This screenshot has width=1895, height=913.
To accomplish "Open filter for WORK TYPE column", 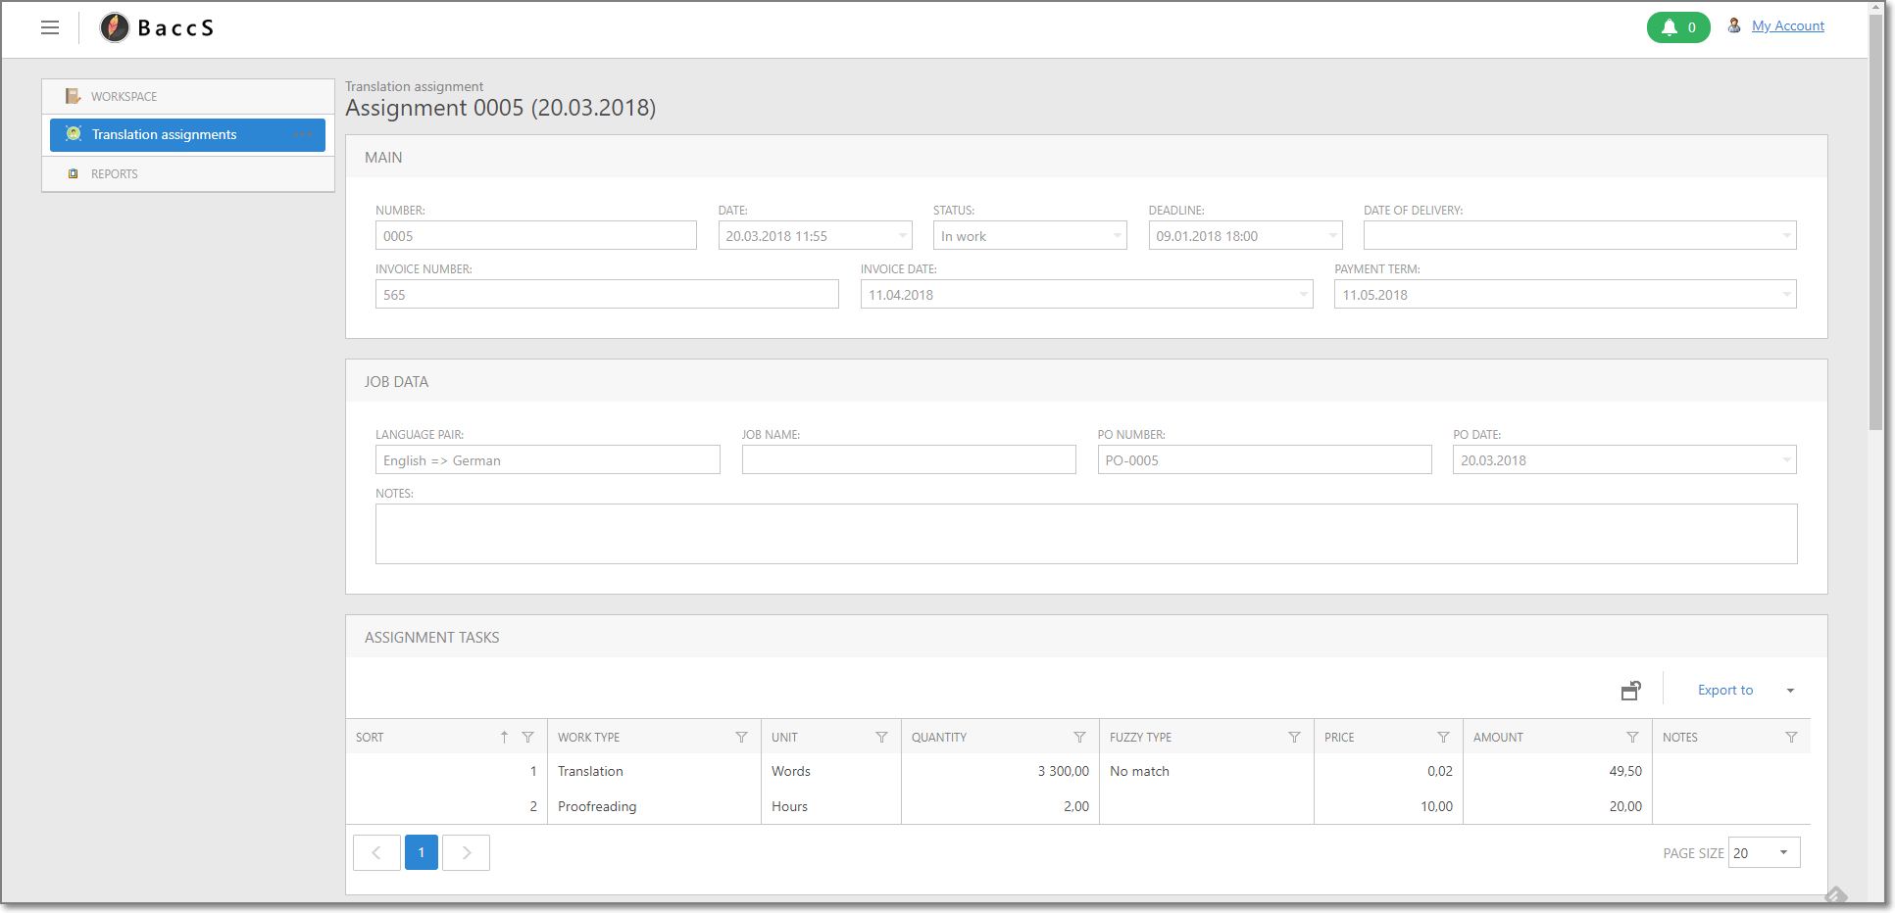I will pyautogui.click(x=741, y=737).
